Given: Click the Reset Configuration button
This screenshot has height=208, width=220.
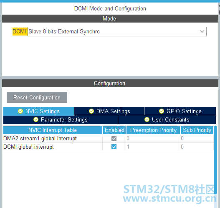Looking at the screenshot, I should (37, 98).
